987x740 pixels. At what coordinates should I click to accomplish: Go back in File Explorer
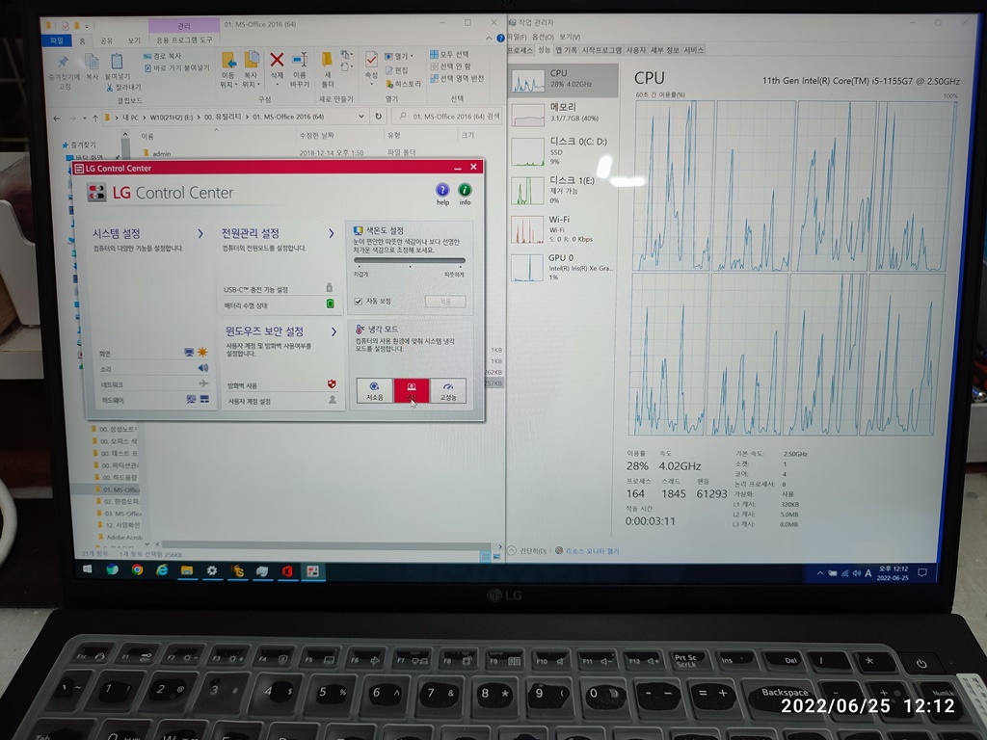tap(57, 118)
